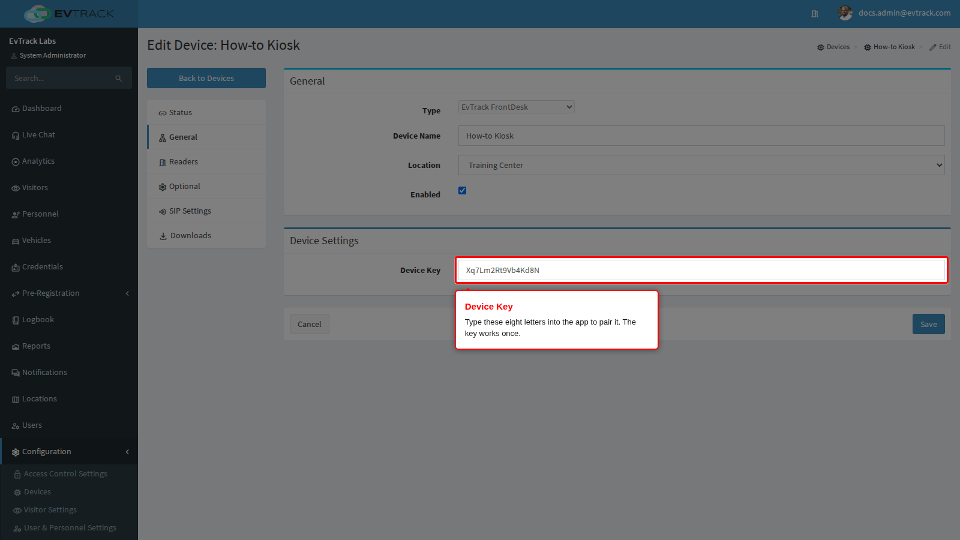This screenshot has height=540, width=960.
Task: Click docs.admin@evtrack.com account name
Action: [905, 13]
